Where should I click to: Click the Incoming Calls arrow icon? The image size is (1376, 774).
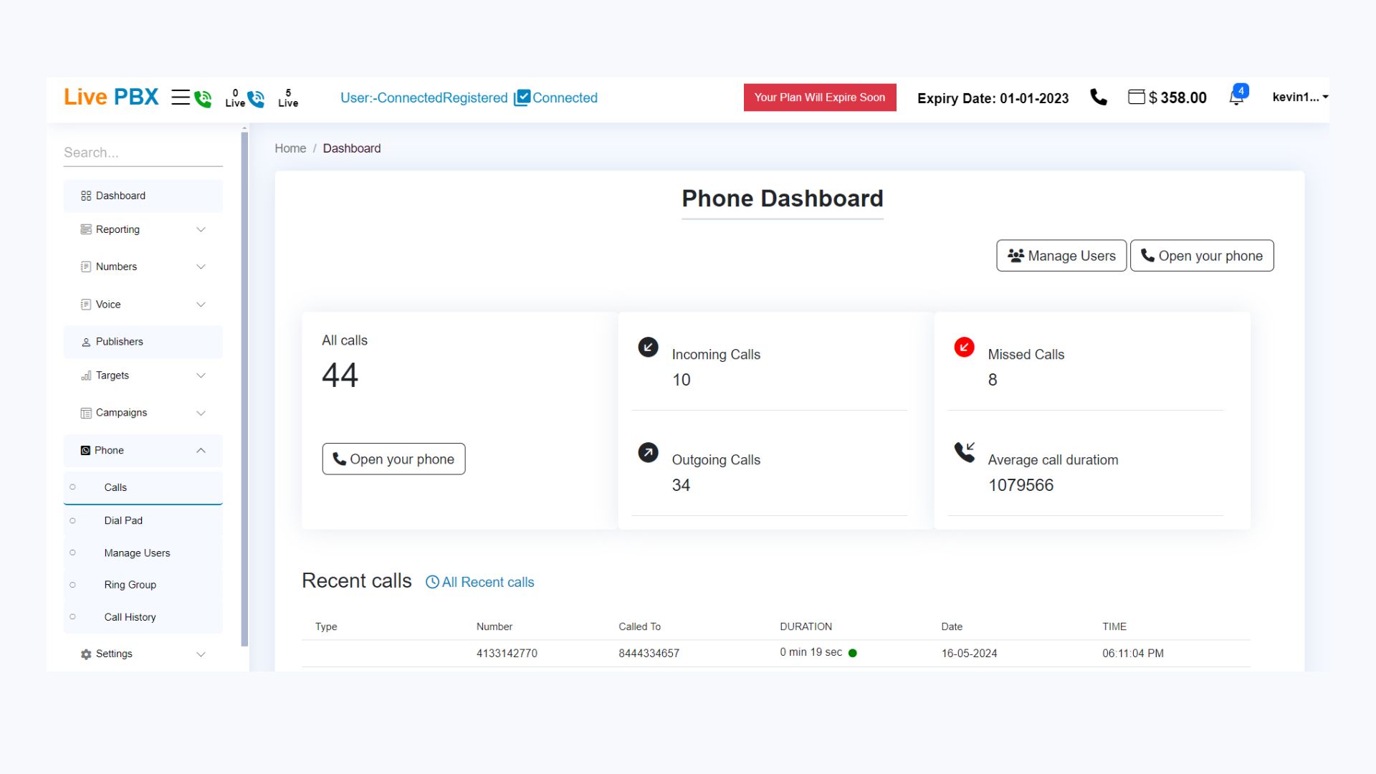(648, 348)
